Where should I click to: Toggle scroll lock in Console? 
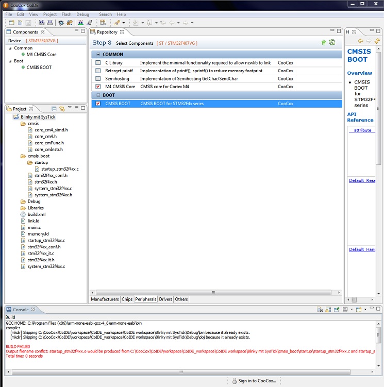click(x=328, y=310)
